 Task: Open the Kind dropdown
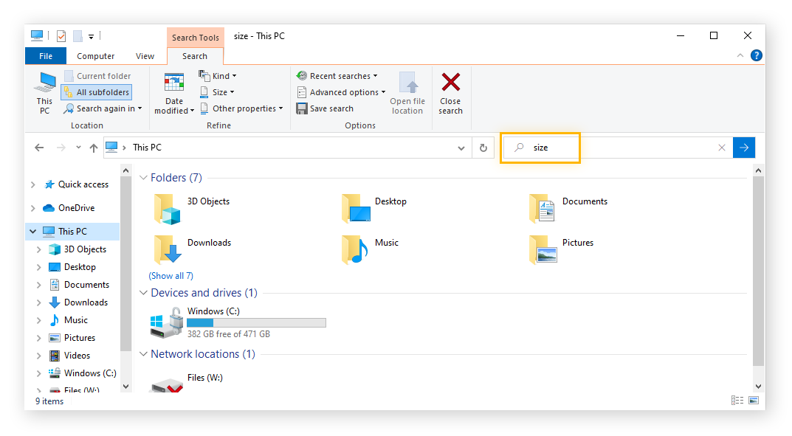[x=217, y=75]
